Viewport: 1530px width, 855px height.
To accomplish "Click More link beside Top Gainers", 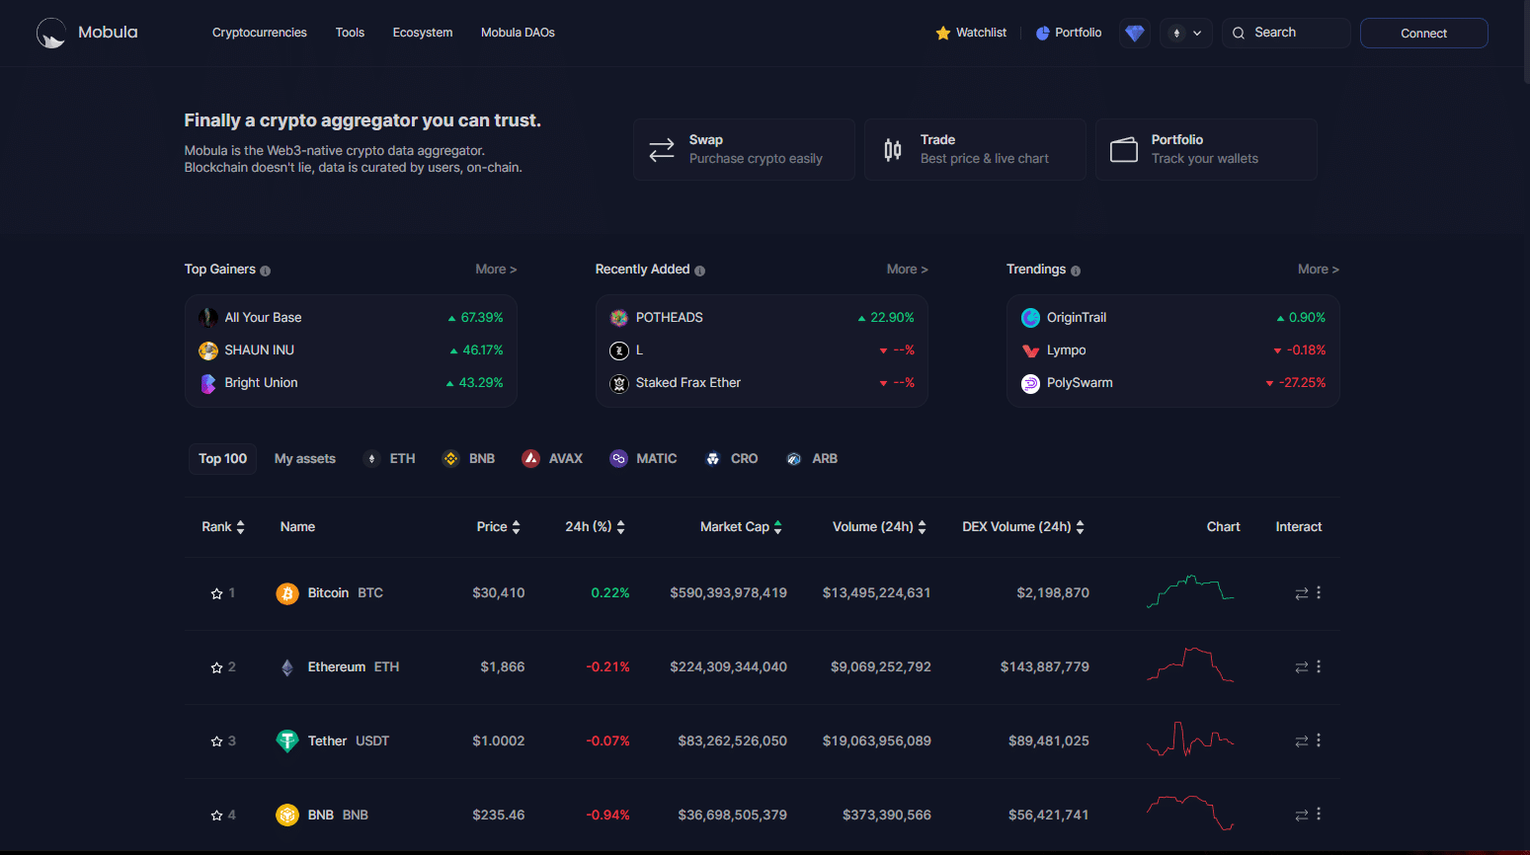I will 496,270.
